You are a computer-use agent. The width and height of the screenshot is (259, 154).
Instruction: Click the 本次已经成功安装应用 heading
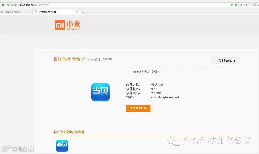(x=69, y=132)
